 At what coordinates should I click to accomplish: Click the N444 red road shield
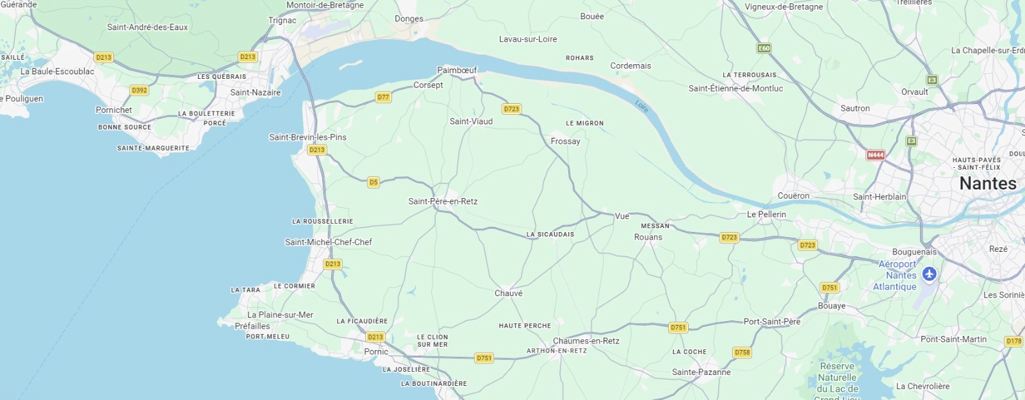(x=876, y=155)
